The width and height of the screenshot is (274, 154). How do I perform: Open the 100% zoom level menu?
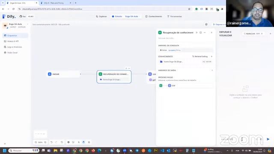coord(40,142)
